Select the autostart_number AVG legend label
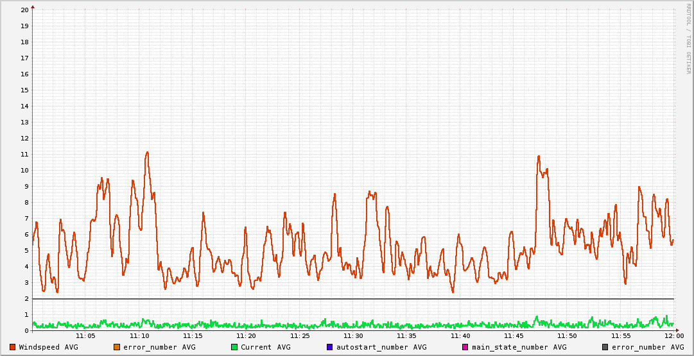 381,348
